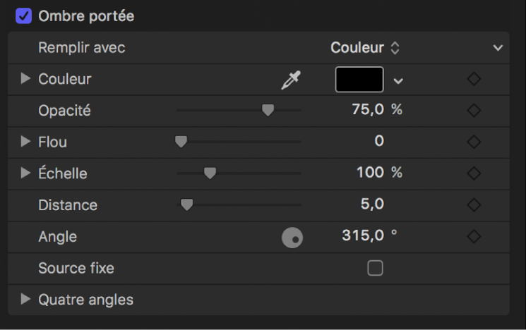Open the Remplir avec row chevron menu
526x330 pixels.
click(498, 48)
